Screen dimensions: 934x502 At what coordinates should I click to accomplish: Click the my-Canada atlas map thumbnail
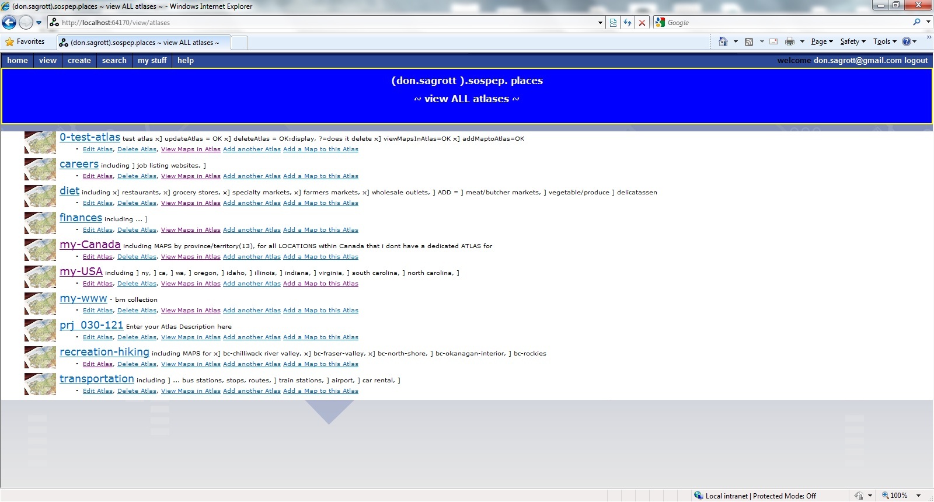[x=40, y=250]
